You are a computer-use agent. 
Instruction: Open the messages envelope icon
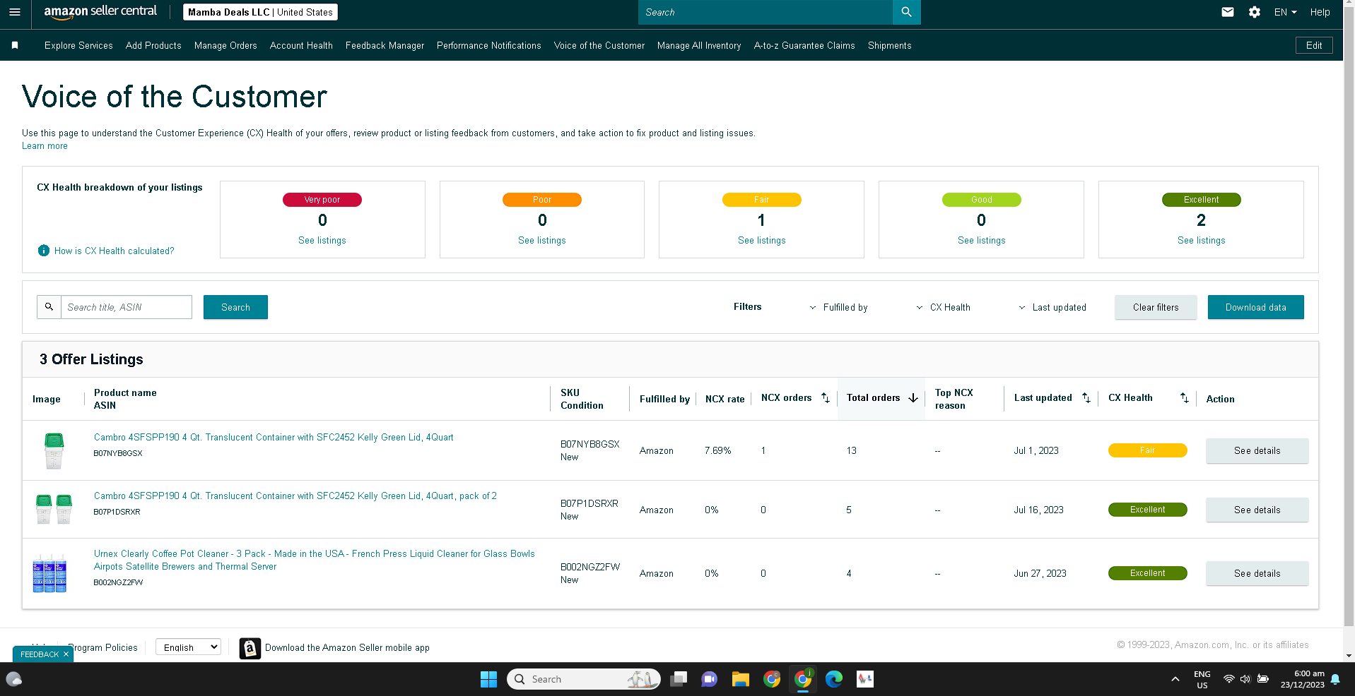[x=1228, y=12]
